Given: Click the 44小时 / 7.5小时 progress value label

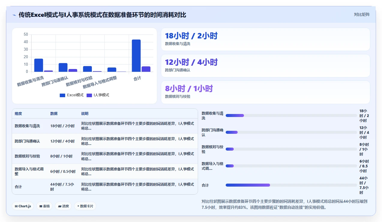Looking at the screenshot, I should click(x=364, y=185).
